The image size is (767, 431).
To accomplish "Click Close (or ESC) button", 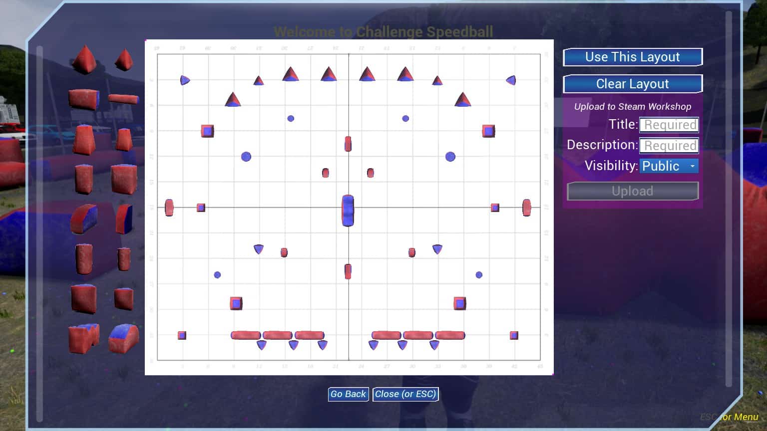I will [405, 394].
